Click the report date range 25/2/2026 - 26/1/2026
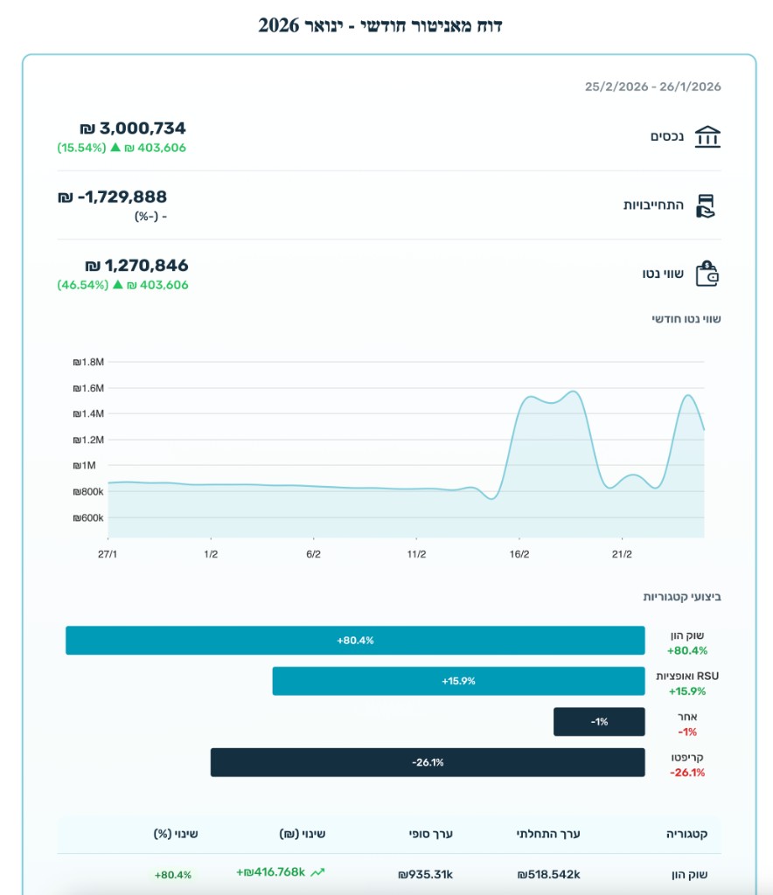Viewport: 773px width, 895px height. [652, 87]
